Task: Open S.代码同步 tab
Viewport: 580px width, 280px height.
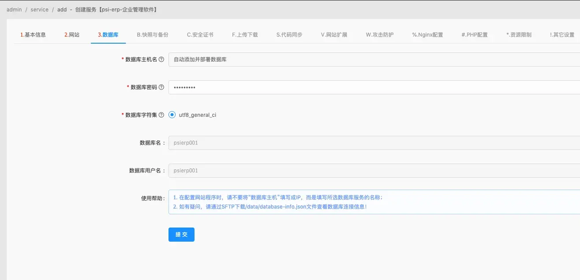Action: (289, 34)
